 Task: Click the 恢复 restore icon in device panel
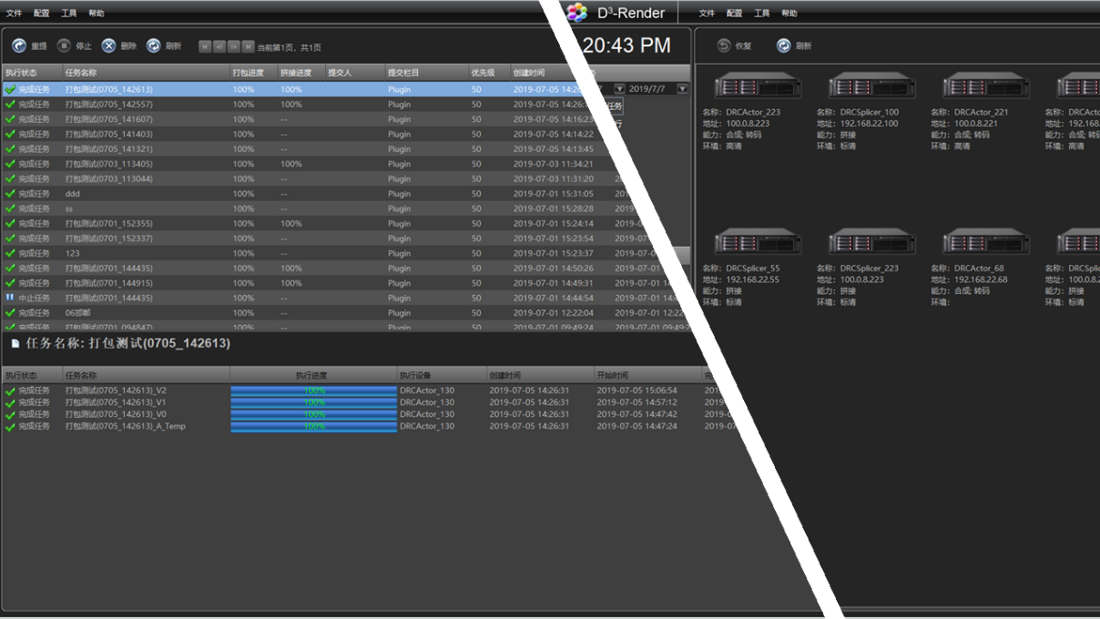(724, 46)
